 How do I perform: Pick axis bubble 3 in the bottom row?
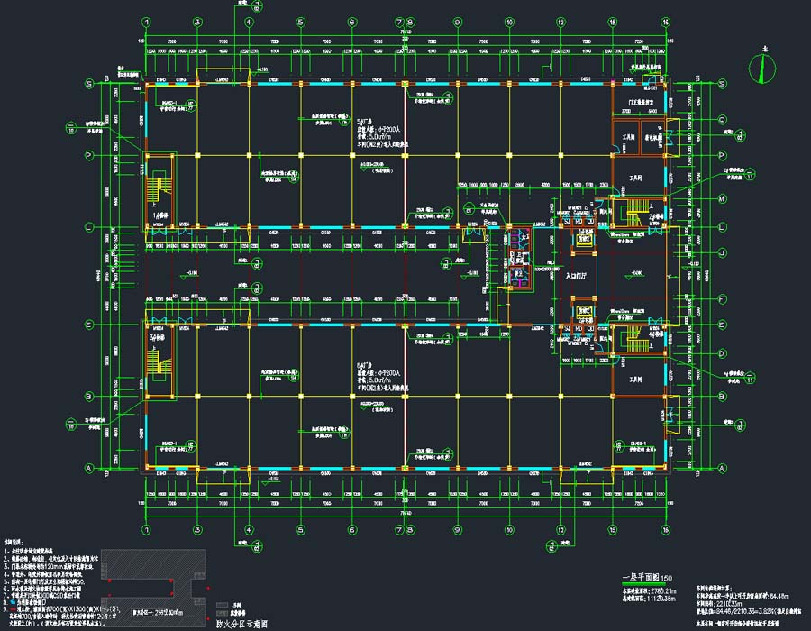click(x=197, y=530)
